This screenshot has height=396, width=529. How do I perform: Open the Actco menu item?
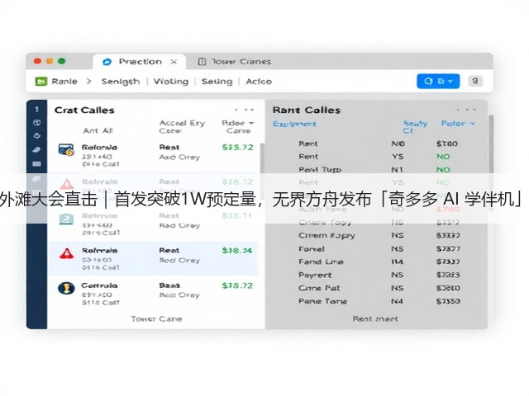tap(259, 82)
